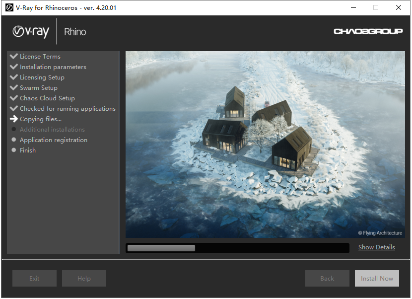Click the window title text
Viewport: 412px width, 299px height.
pyautogui.click(x=66, y=8)
